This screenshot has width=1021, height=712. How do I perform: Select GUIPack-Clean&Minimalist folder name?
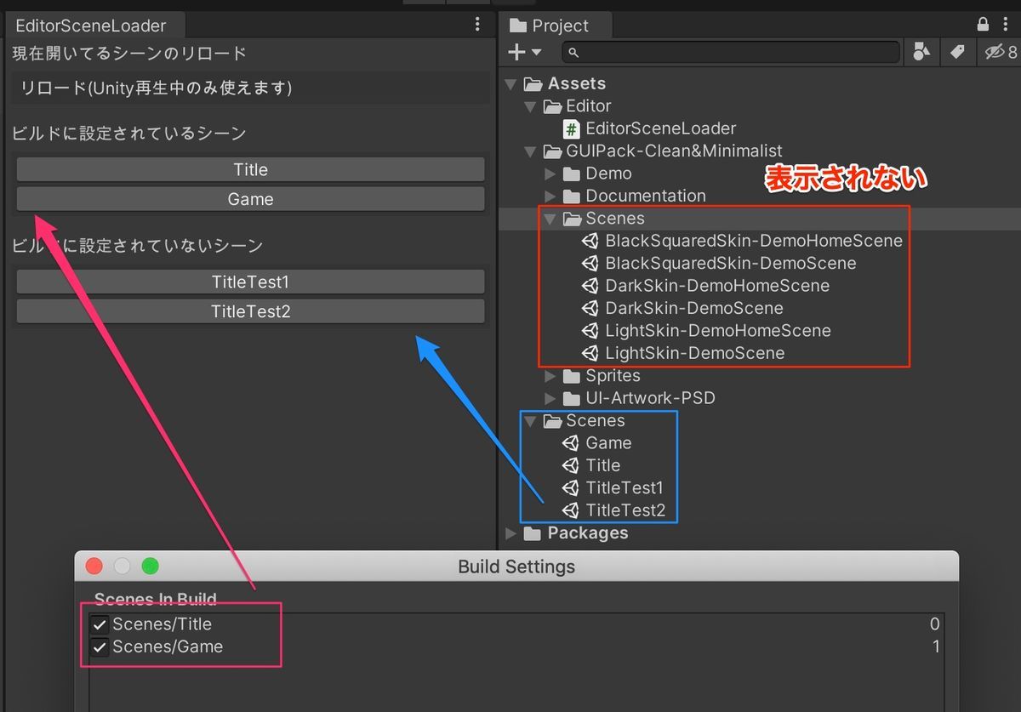[674, 151]
